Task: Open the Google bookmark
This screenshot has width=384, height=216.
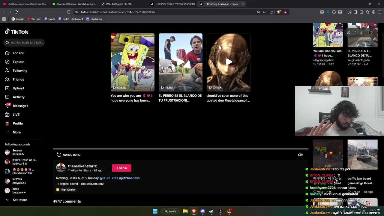Action: (x=17, y=19)
